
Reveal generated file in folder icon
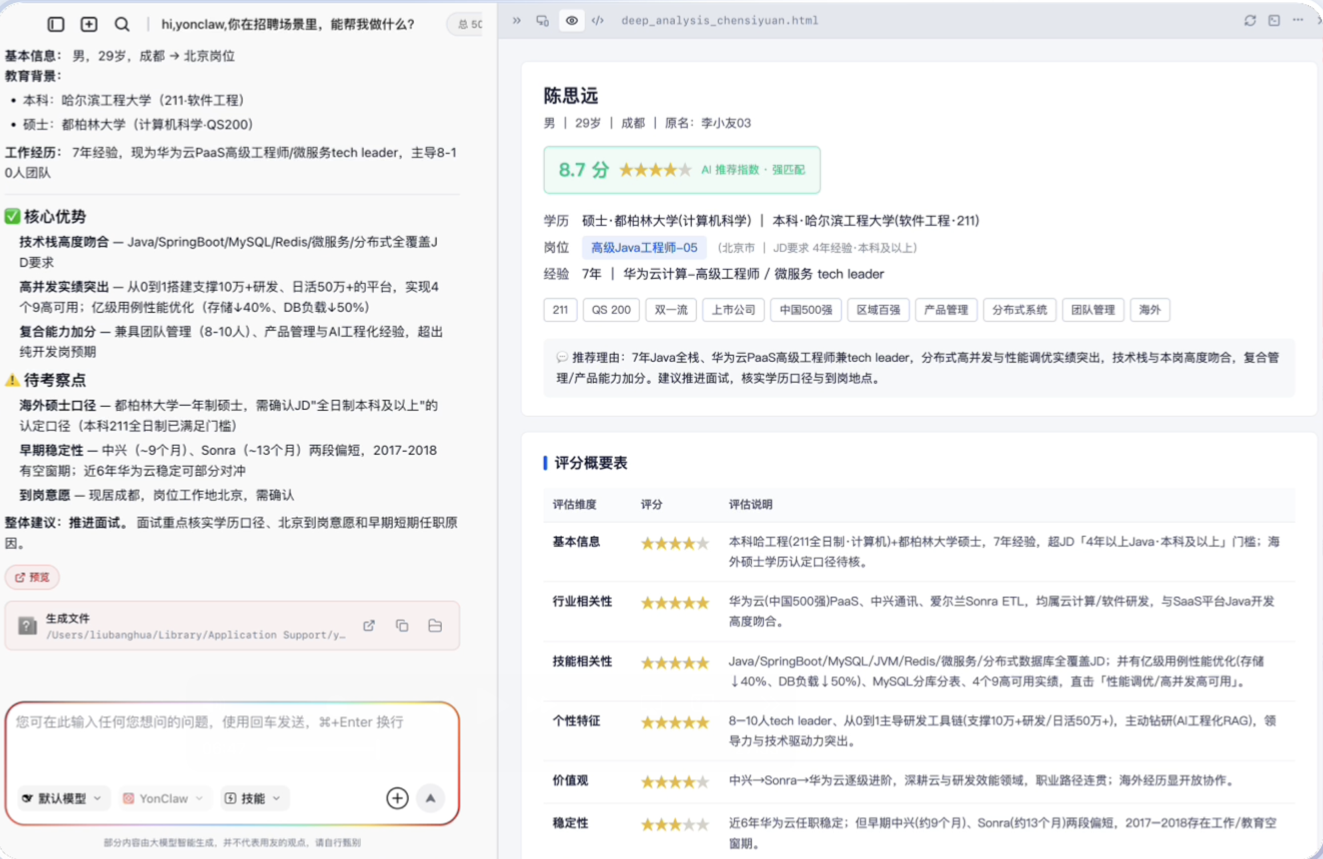pyautogui.click(x=435, y=626)
